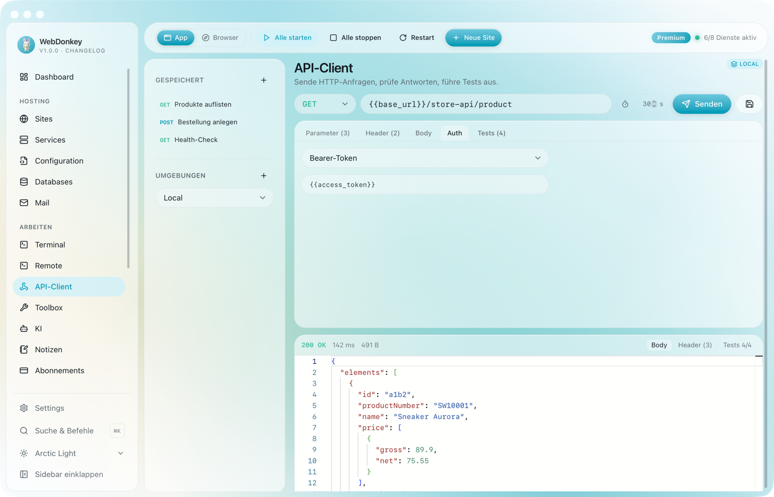Click the 200 OK status text
The width and height of the screenshot is (774, 497).
(313, 345)
